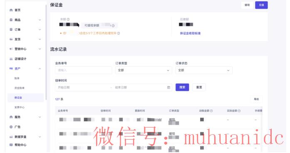Click the 业务单号 input field

(83, 70)
